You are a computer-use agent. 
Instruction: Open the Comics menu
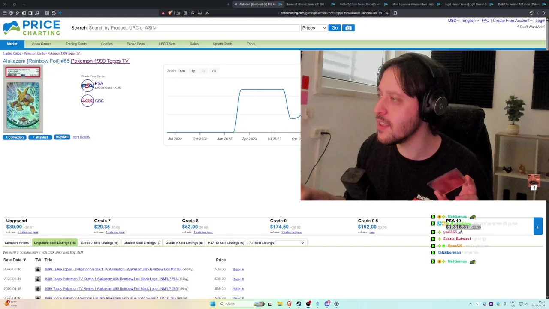coord(107,44)
